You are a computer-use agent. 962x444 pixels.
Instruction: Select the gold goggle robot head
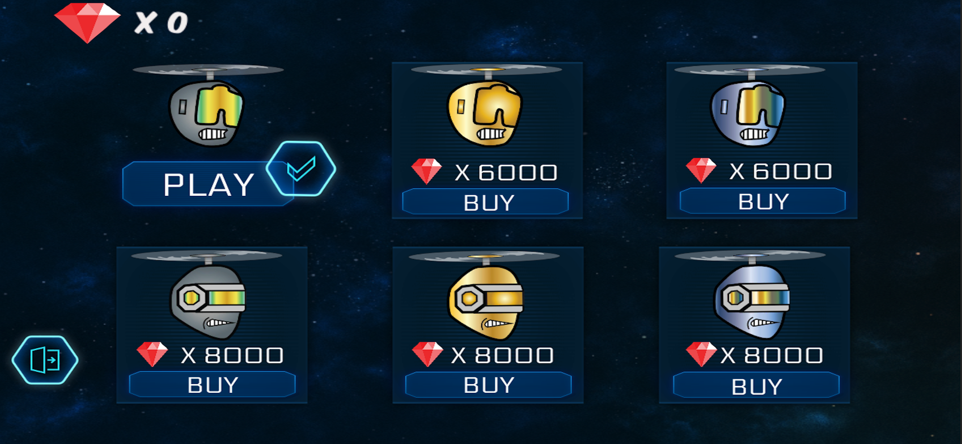(x=486, y=105)
